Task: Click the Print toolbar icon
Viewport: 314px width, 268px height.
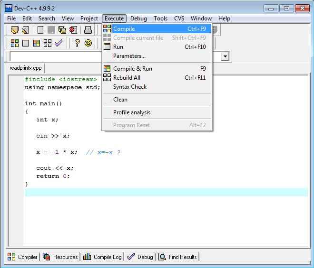Action: [x=88, y=30]
